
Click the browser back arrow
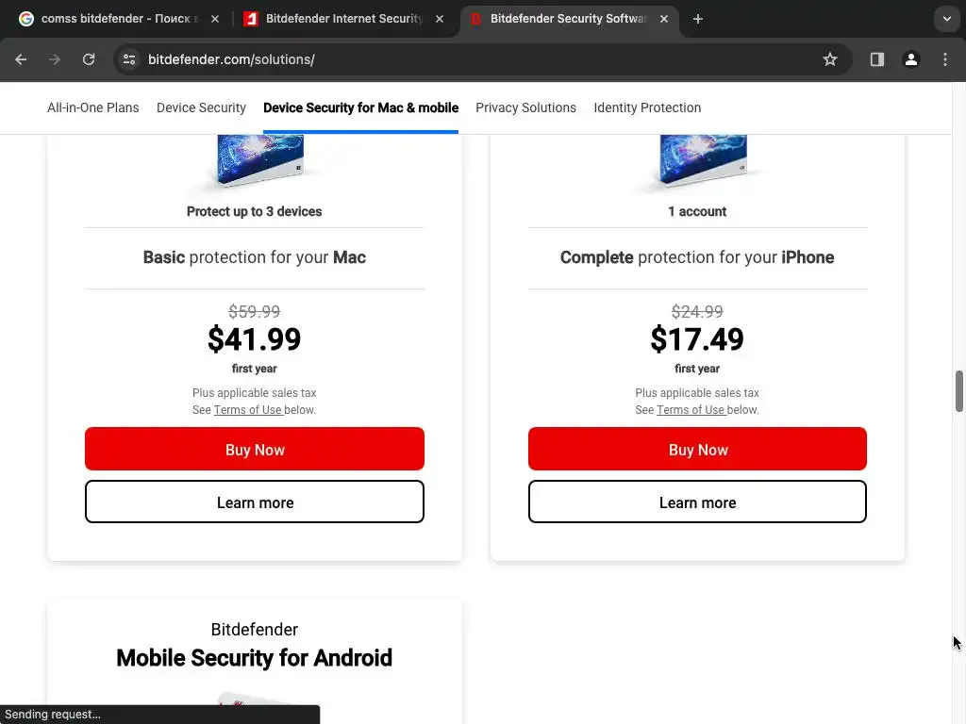[21, 59]
